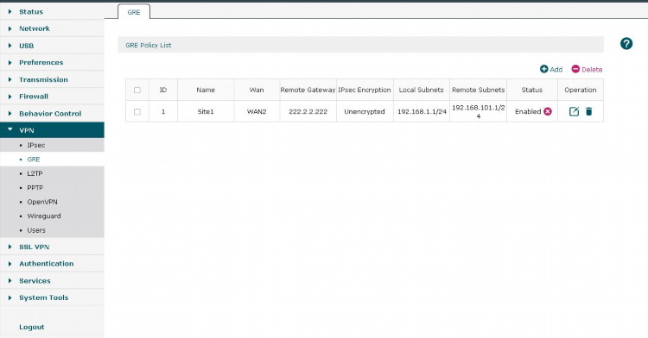Open the OpenVPN submenu item

click(42, 202)
